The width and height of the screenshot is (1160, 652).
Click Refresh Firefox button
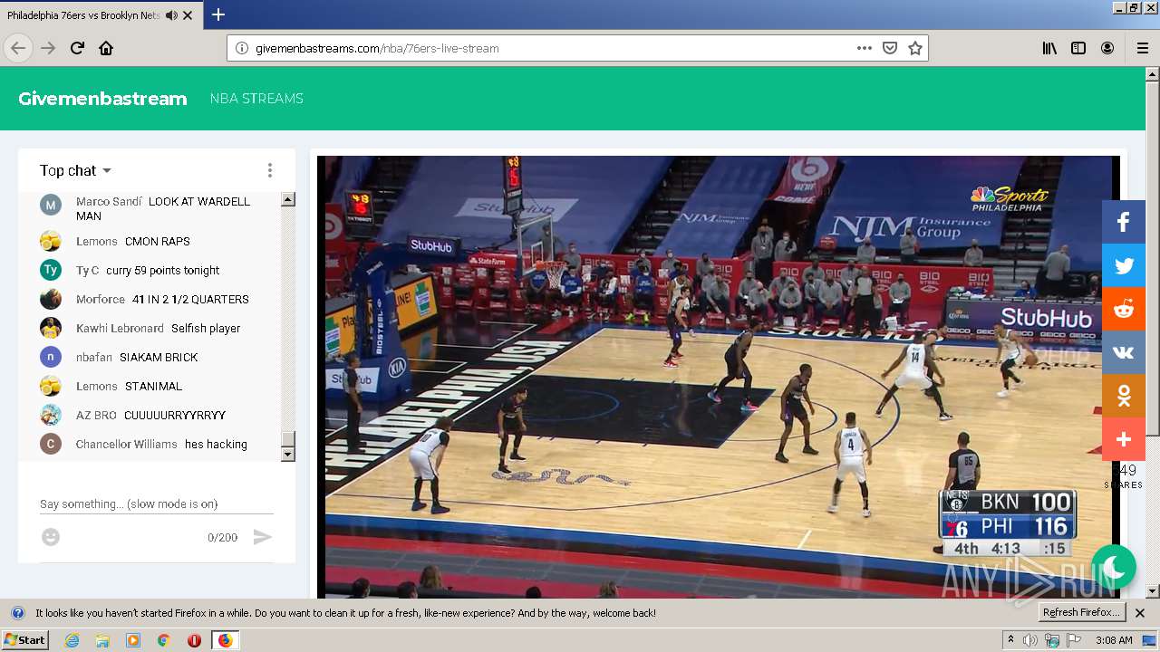tap(1082, 613)
